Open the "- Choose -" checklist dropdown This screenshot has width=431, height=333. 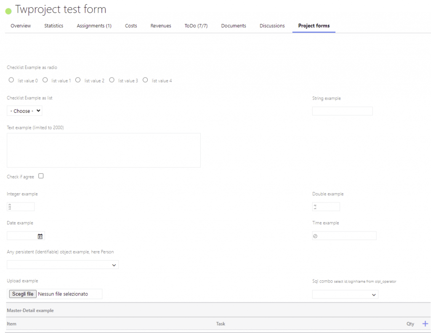(x=24, y=111)
